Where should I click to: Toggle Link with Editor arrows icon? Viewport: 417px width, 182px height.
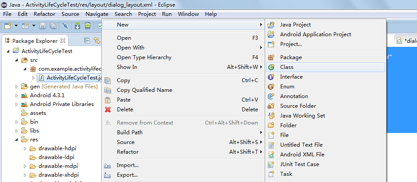click(x=97, y=41)
